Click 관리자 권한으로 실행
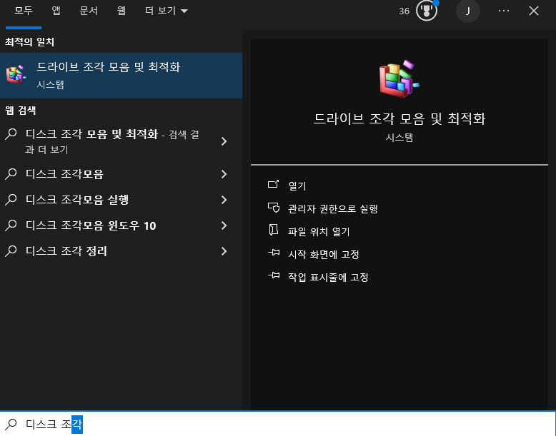556x436 pixels. pos(332,208)
